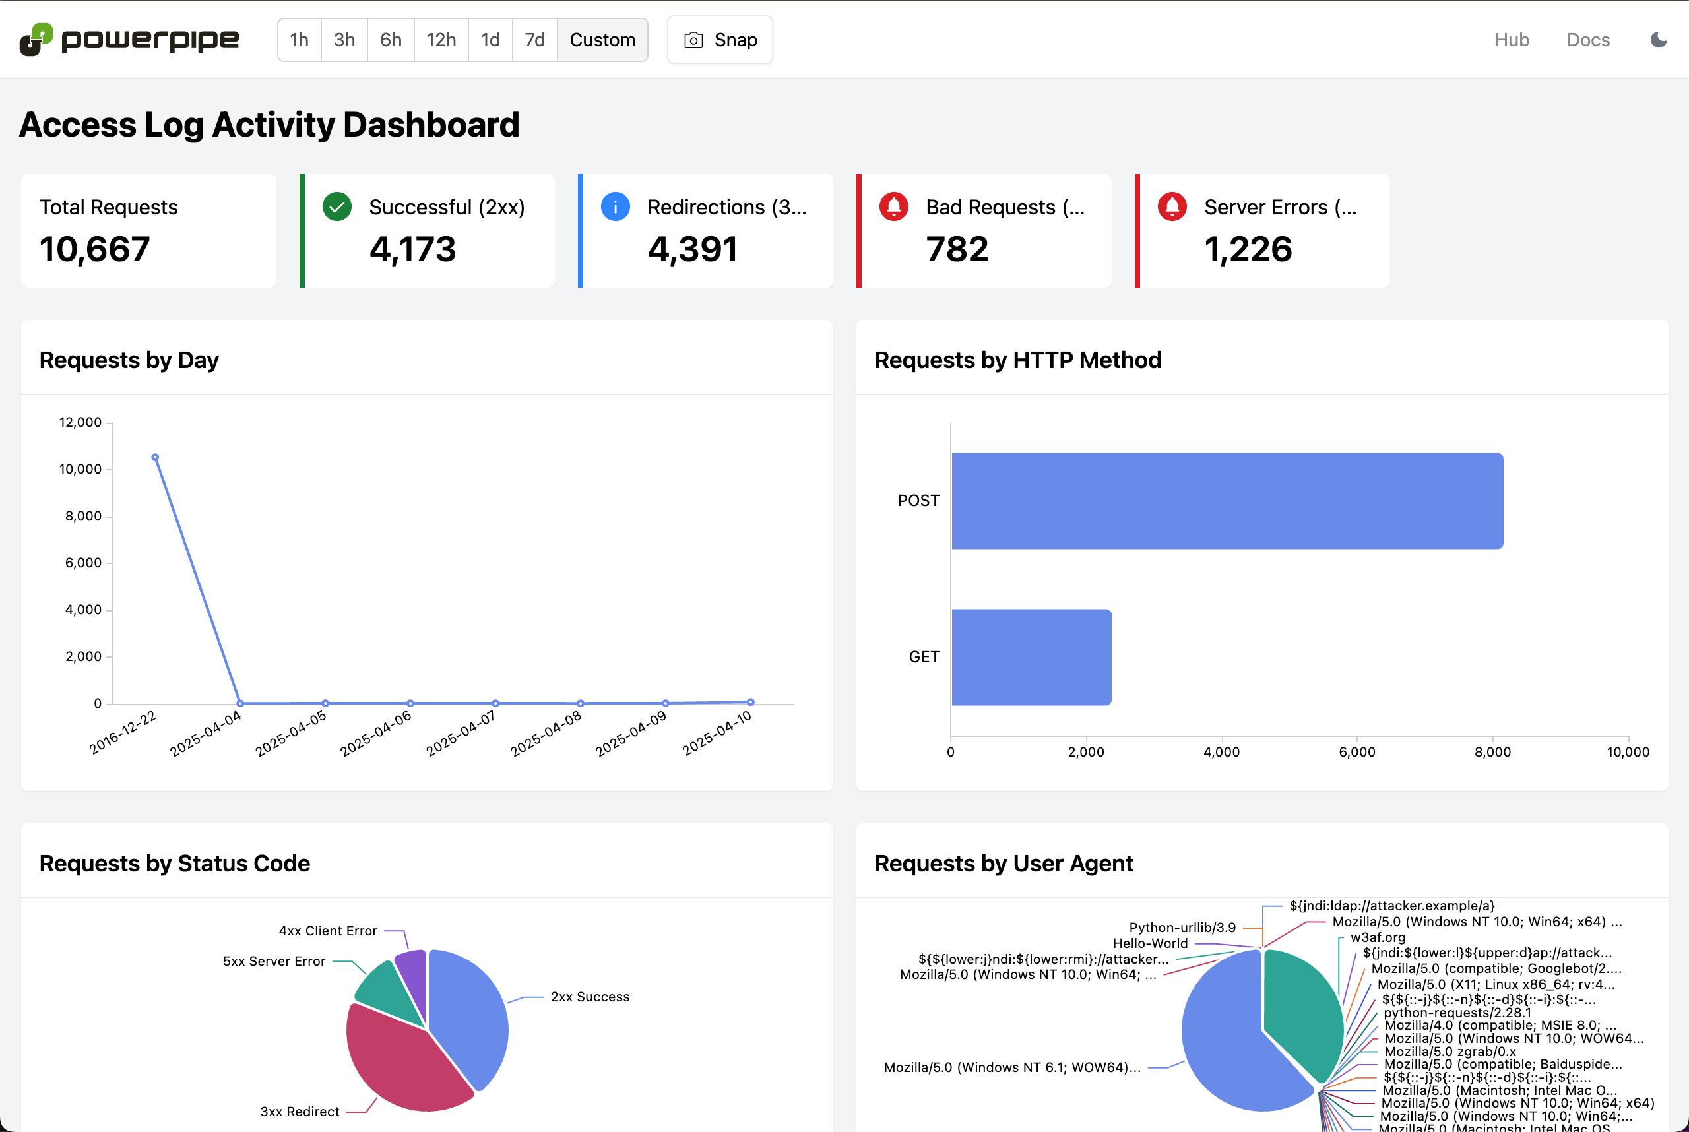Select the 1d time range
Image resolution: width=1689 pixels, height=1132 pixels.
[490, 40]
